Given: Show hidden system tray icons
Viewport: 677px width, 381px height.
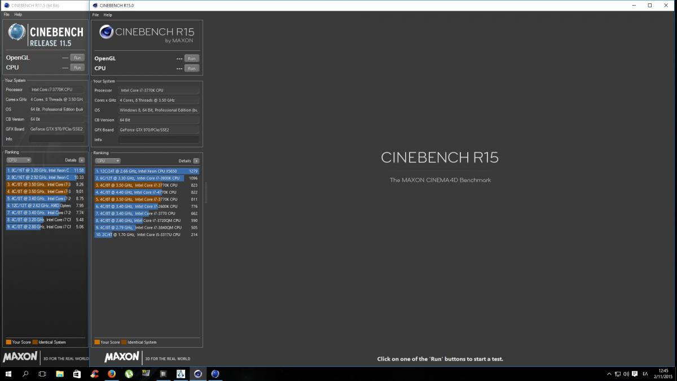Looking at the screenshot, I should click(609, 374).
